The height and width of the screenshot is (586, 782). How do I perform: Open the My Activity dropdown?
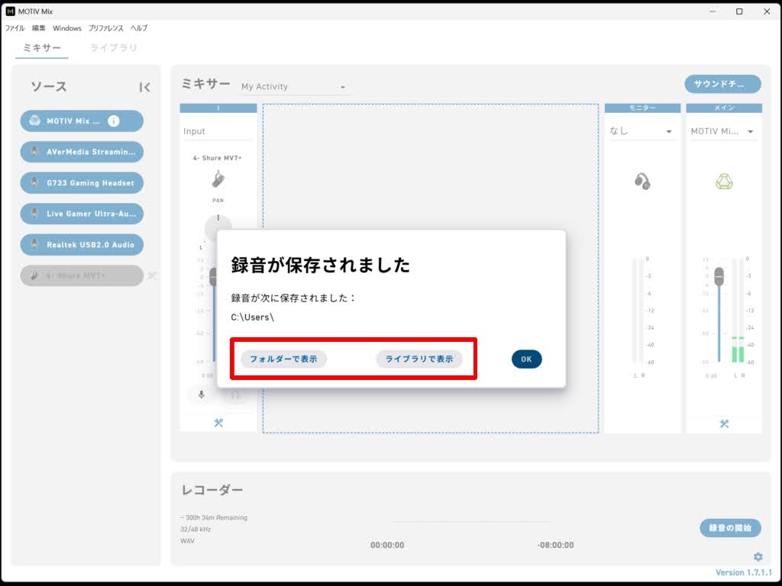click(293, 87)
